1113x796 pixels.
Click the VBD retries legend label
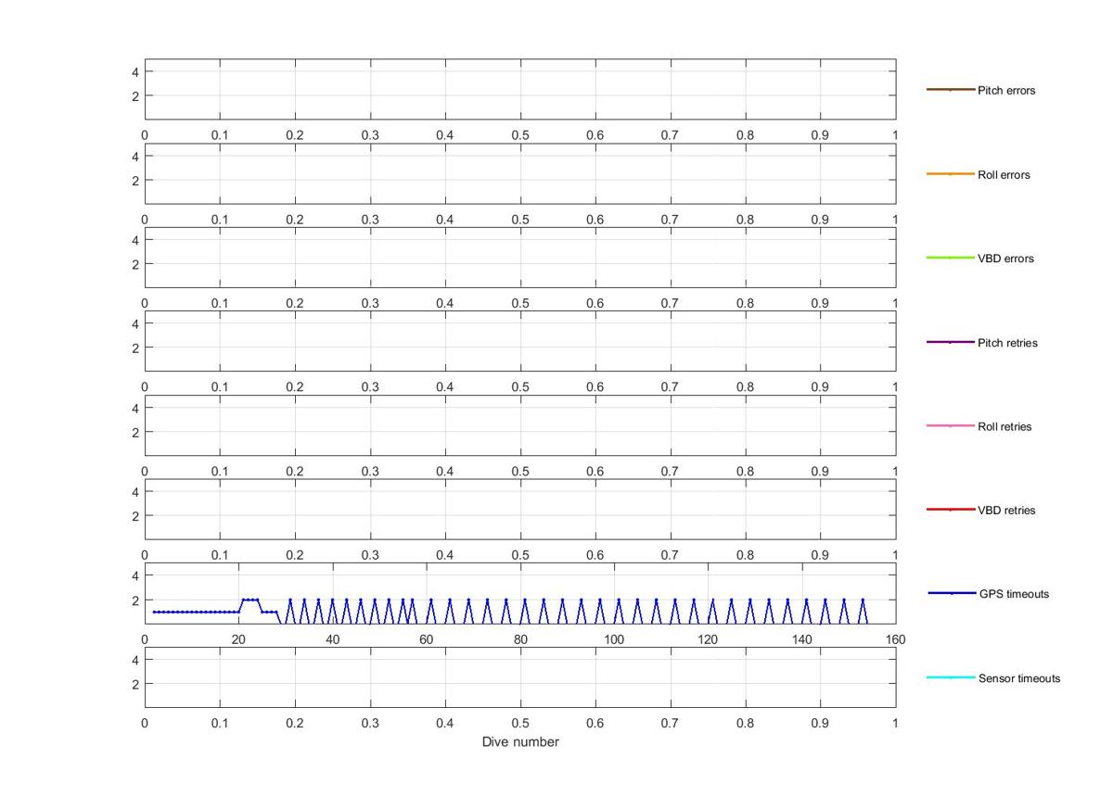click(1006, 511)
